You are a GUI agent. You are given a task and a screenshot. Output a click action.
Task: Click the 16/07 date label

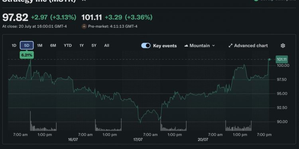pos(73,140)
